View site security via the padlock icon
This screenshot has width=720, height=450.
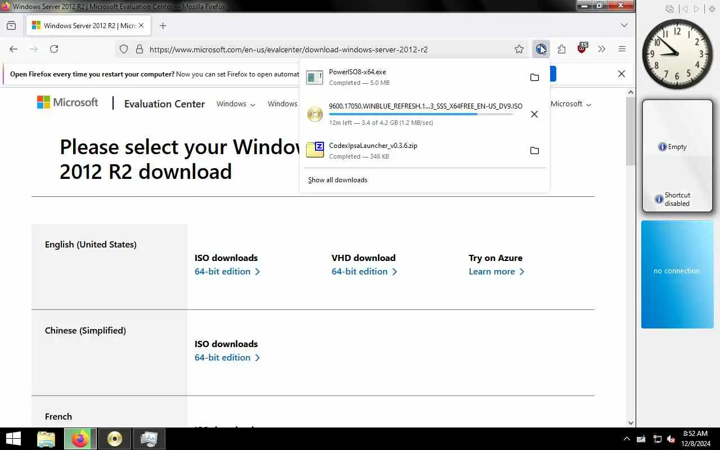pyautogui.click(x=139, y=49)
